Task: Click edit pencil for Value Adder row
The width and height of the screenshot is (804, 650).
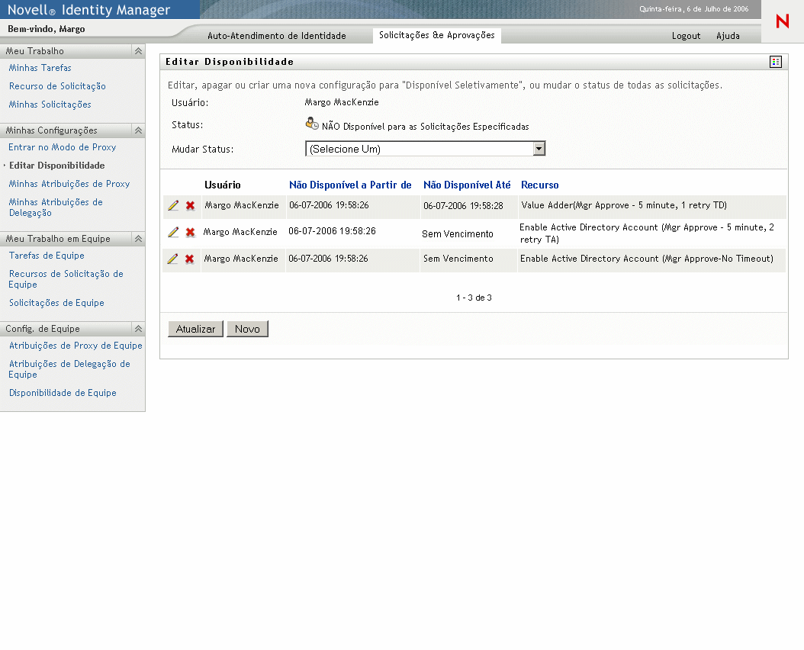Action: [x=173, y=206]
